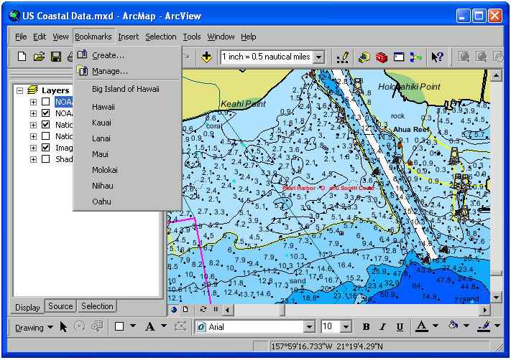Click the horizontal scroll right arrow
Image resolution: width=511 pixels, height=360 pixels.
[484, 310]
